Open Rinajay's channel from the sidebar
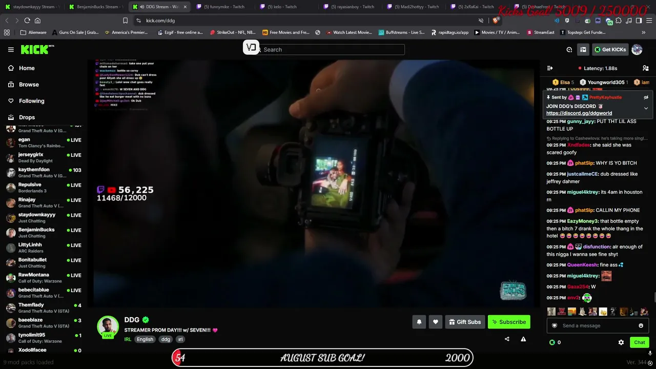Image resolution: width=656 pixels, height=369 pixels. click(x=44, y=202)
